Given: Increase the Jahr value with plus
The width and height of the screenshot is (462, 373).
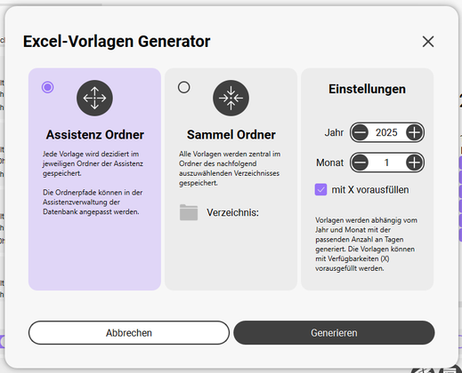Looking at the screenshot, I should coord(414,132).
